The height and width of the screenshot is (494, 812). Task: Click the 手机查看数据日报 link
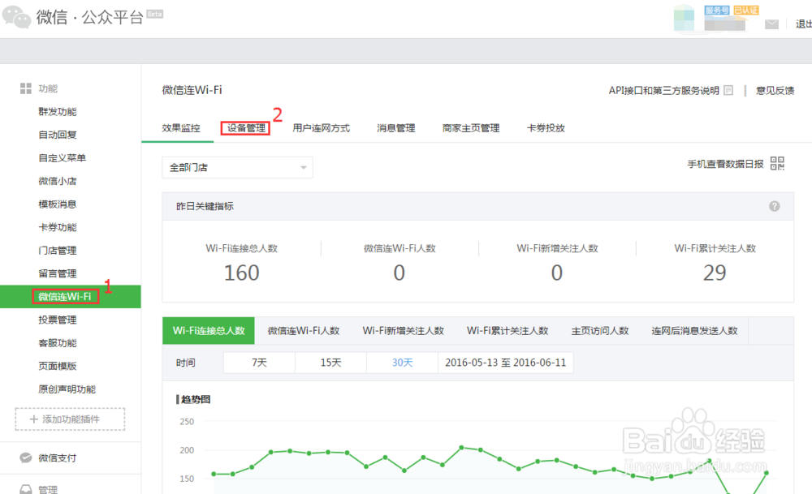pos(725,164)
